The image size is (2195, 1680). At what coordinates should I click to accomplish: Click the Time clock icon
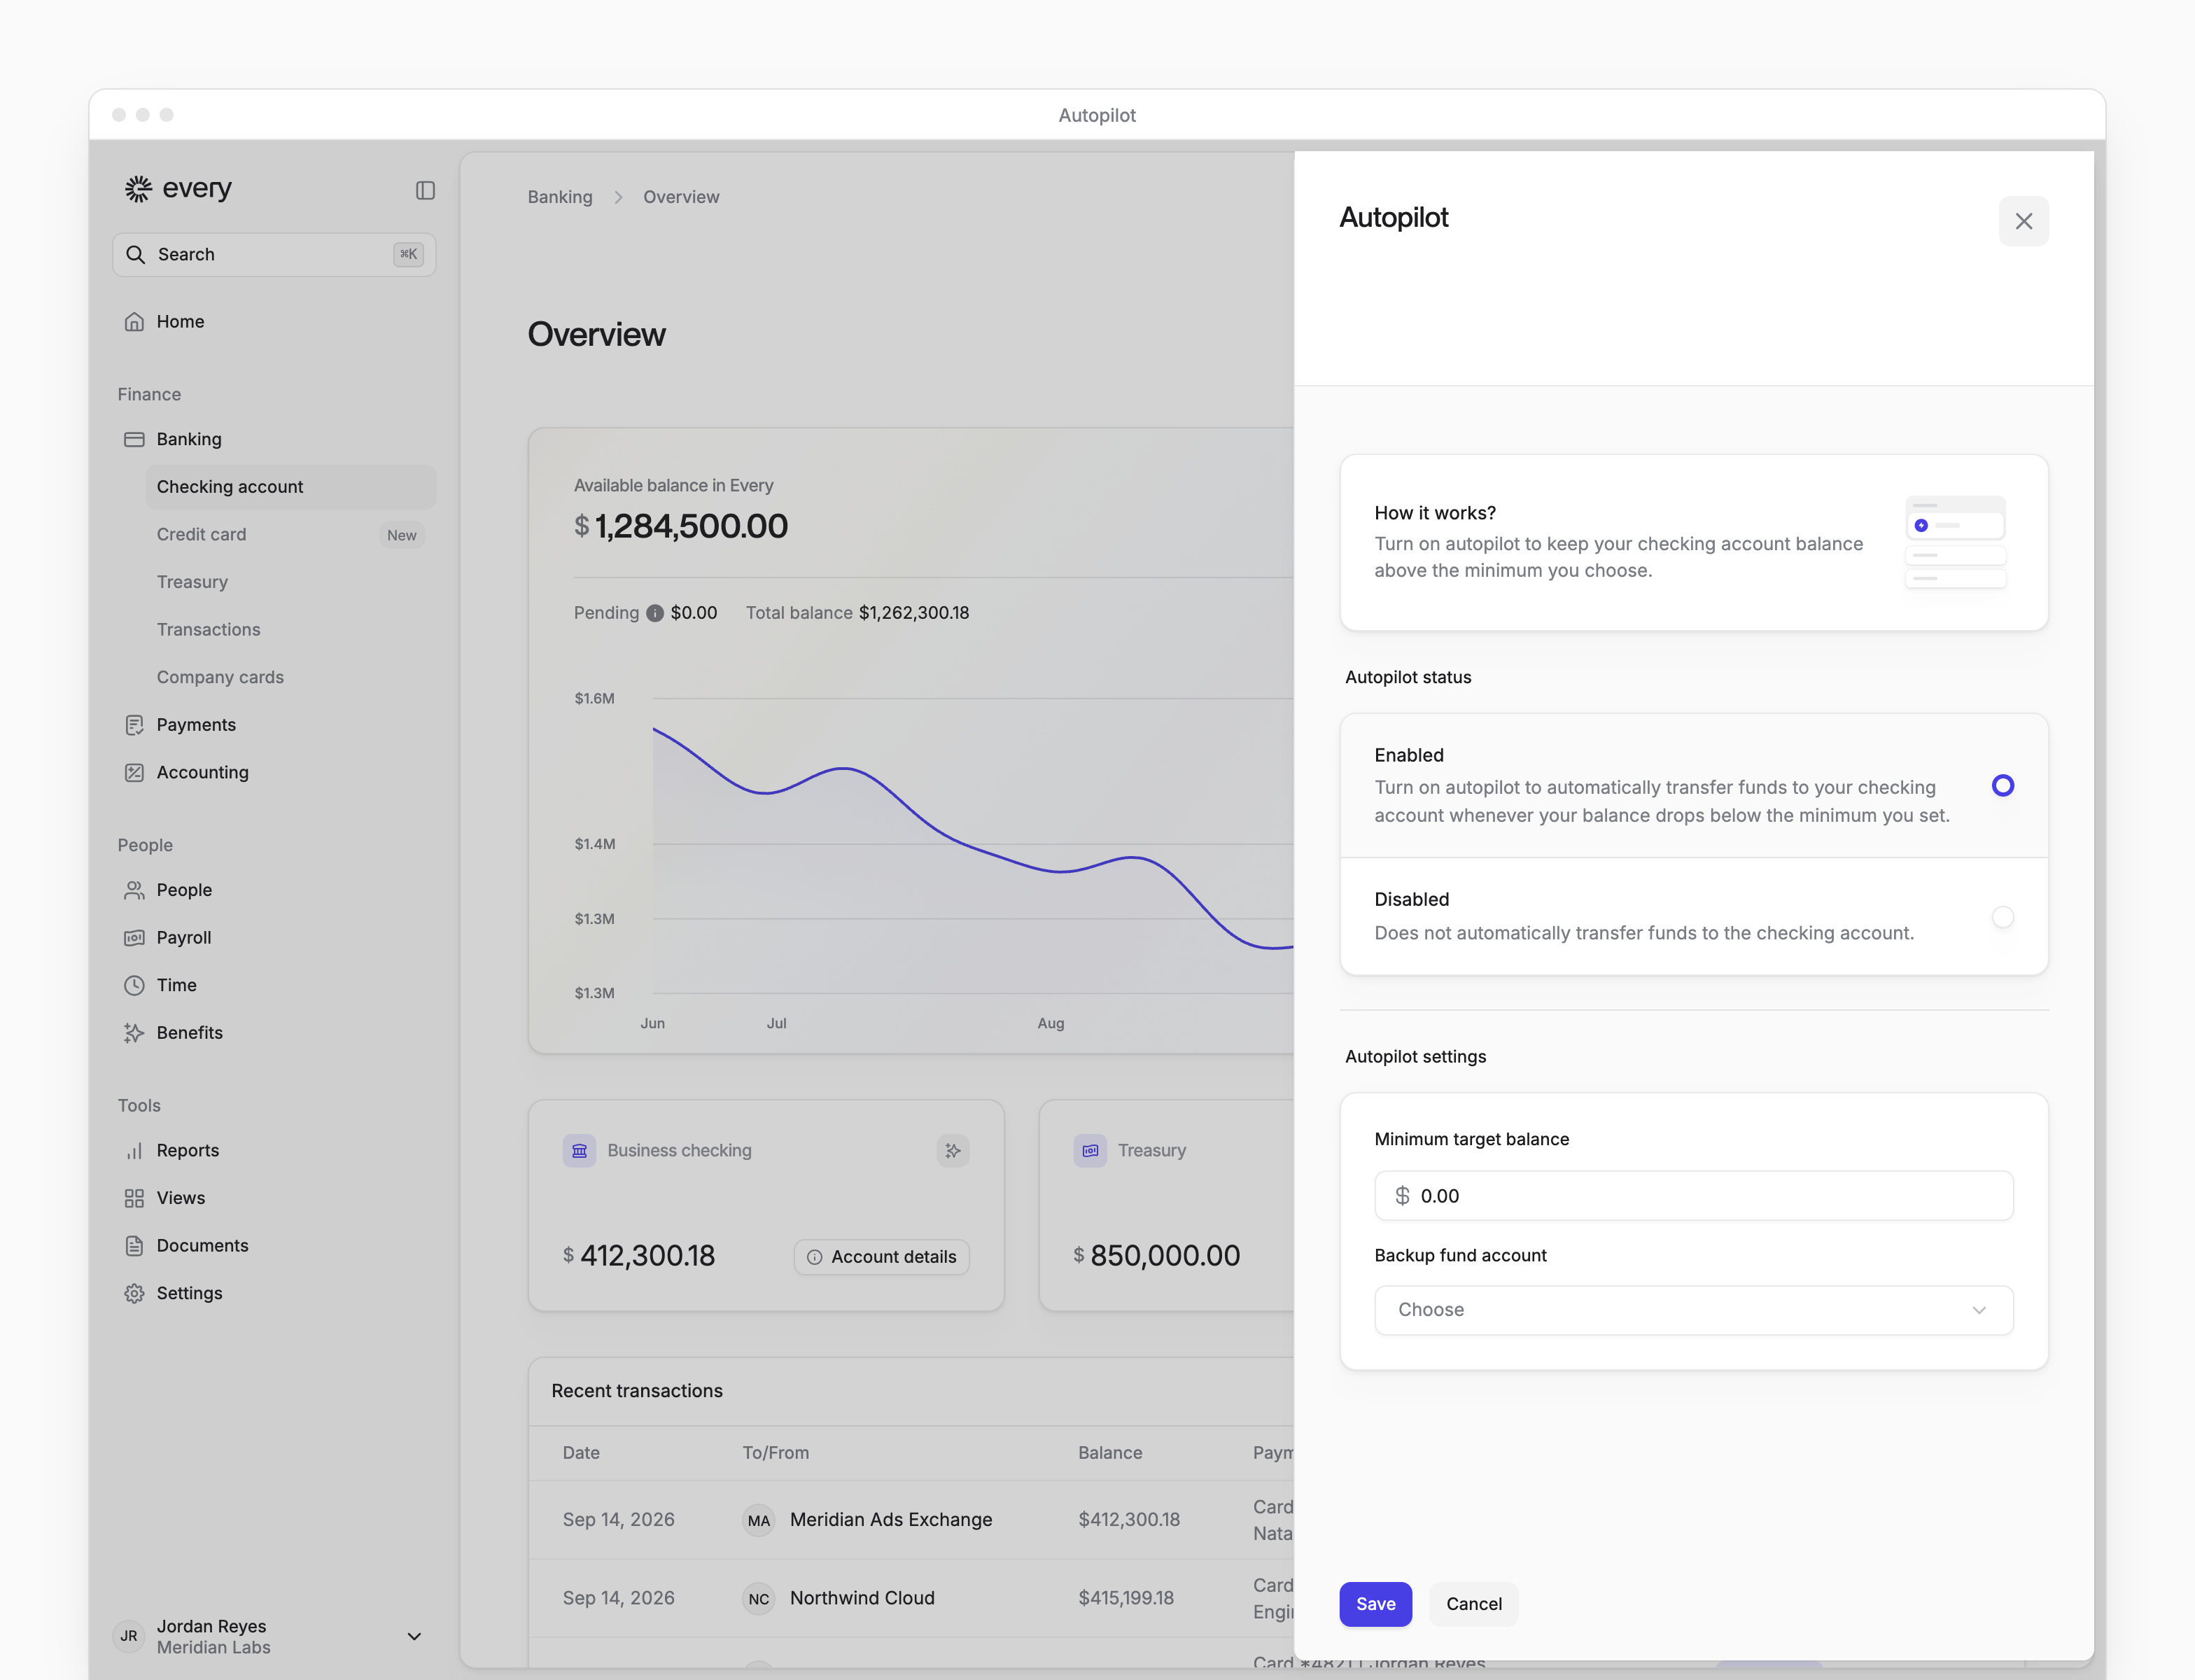click(x=134, y=985)
